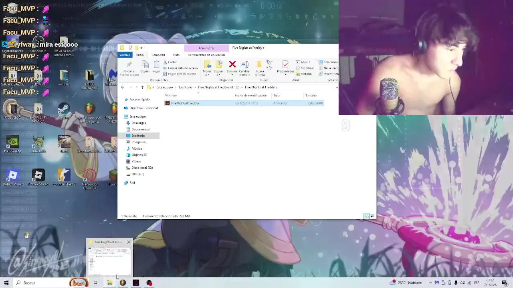Open Herramientas de aplicación tab

pyautogui.click(x=206, y=55)
